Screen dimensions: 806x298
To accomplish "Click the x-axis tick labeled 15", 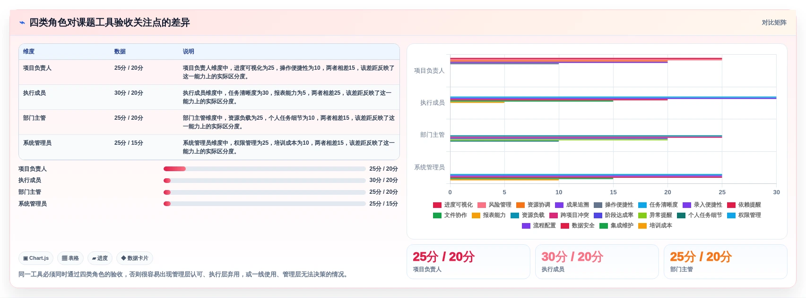I will pyautogui.click(x=613, y=192).
